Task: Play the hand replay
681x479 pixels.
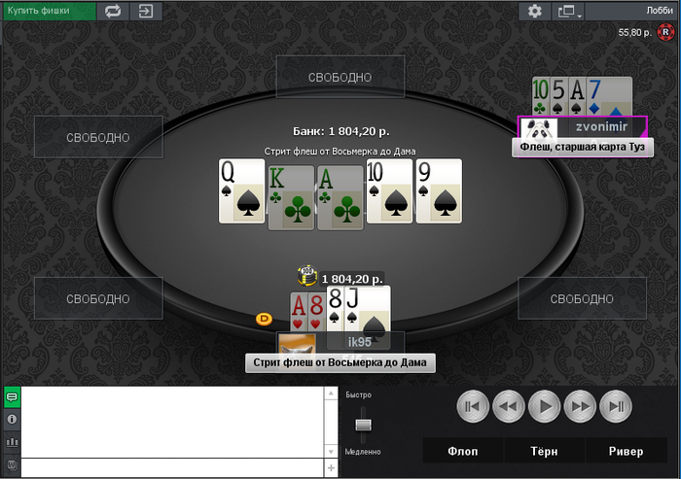Action: (x=544, y=406)
